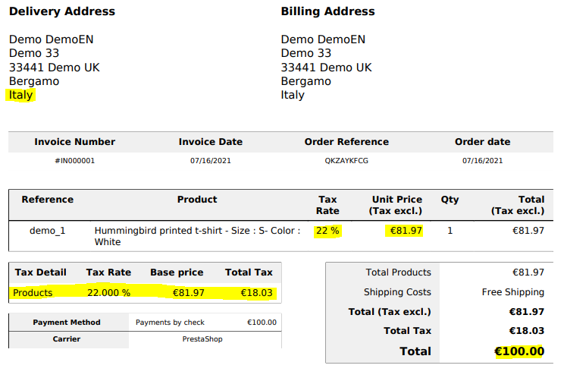Click invoice number #IN000001
The width and height of the screenshot is (564, 381).
coord(75,161)
